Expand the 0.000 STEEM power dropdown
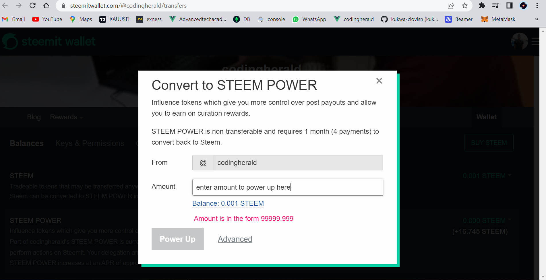The image size is (546, 280). pos(487,221)
